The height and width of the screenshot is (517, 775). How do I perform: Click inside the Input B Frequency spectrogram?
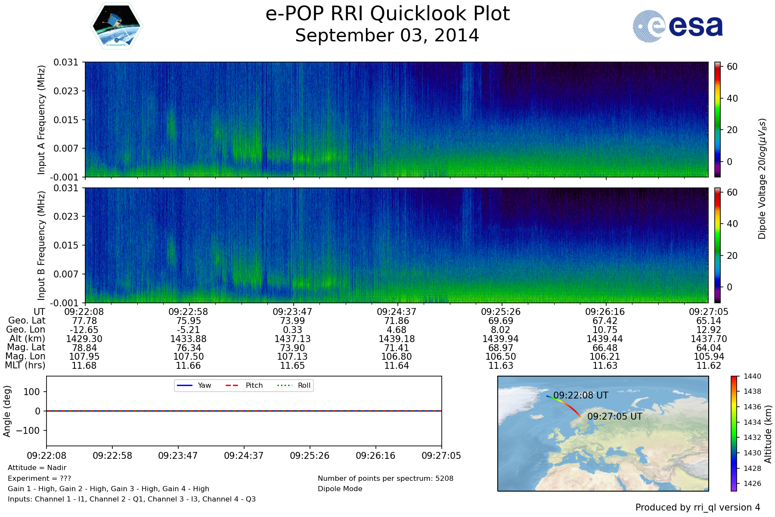point(396,245)
